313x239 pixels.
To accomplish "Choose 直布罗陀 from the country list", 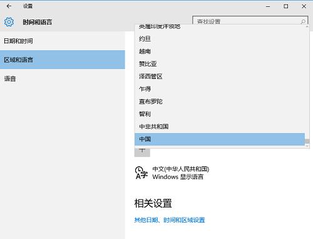I will click(x=220, y=102).
